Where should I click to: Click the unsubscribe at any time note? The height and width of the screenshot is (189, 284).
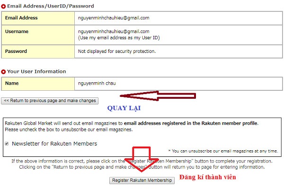pos(223,151)
